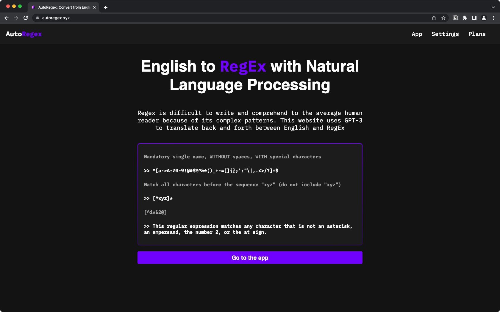Screen dimensions: 500x312
Task: Open the extensions puzzle icon
Action: tap(465, 18)
